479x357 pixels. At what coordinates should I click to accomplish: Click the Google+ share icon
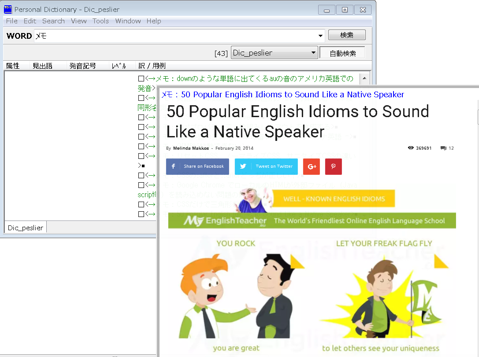pos(311,166)
